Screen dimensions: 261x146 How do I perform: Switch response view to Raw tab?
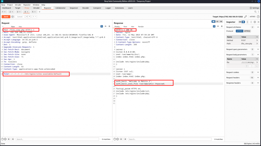point(125,27)
